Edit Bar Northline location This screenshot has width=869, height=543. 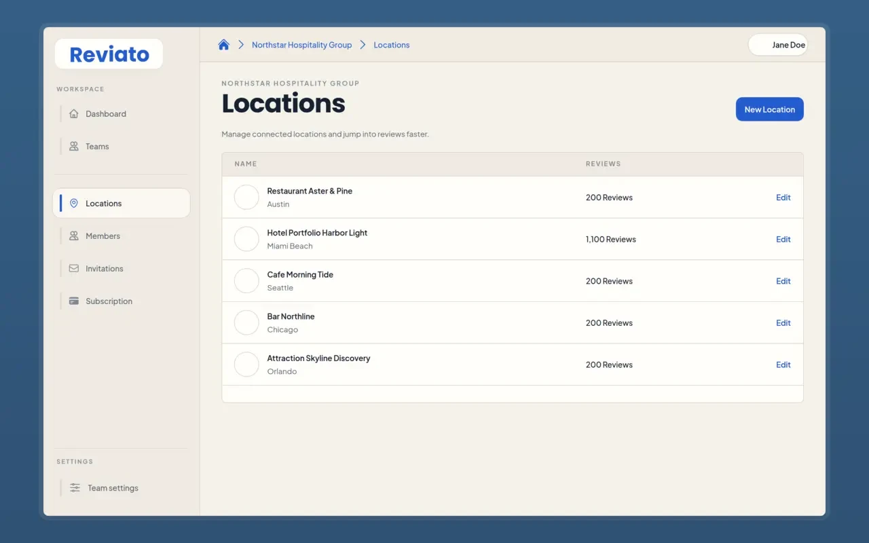point(783,323)
